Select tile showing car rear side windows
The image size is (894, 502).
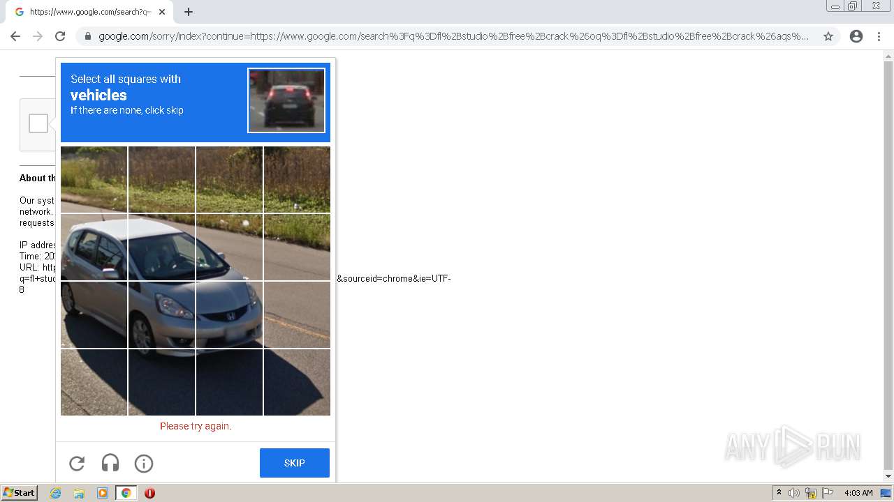pos(94,248)
